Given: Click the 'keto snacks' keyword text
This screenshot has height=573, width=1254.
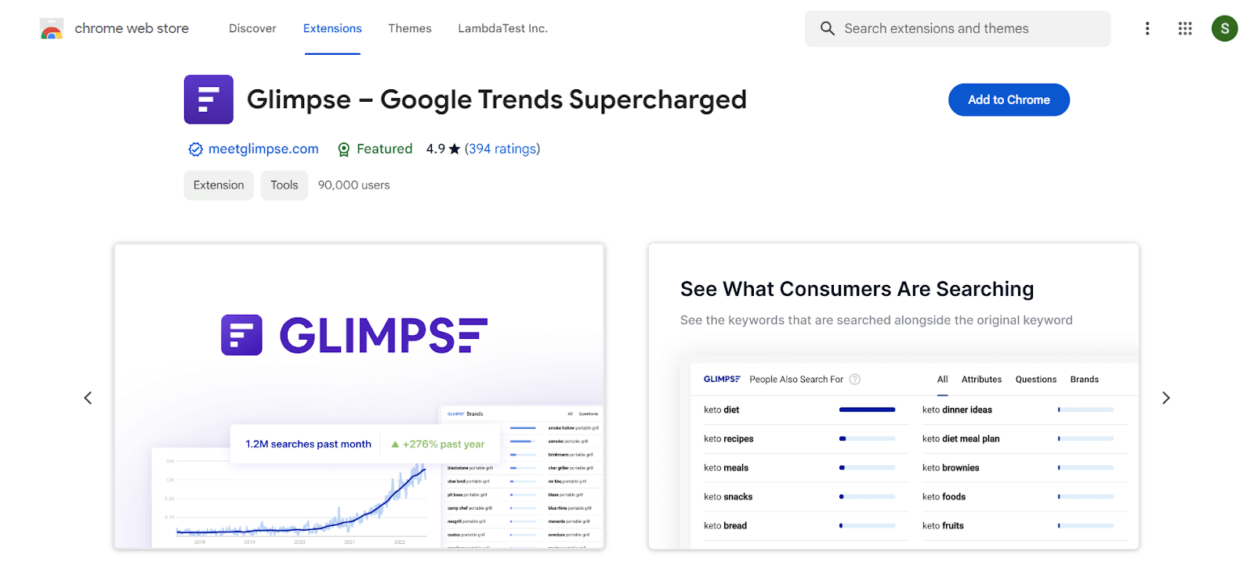Looking at the screenshot, I should [x=728, y=496].
